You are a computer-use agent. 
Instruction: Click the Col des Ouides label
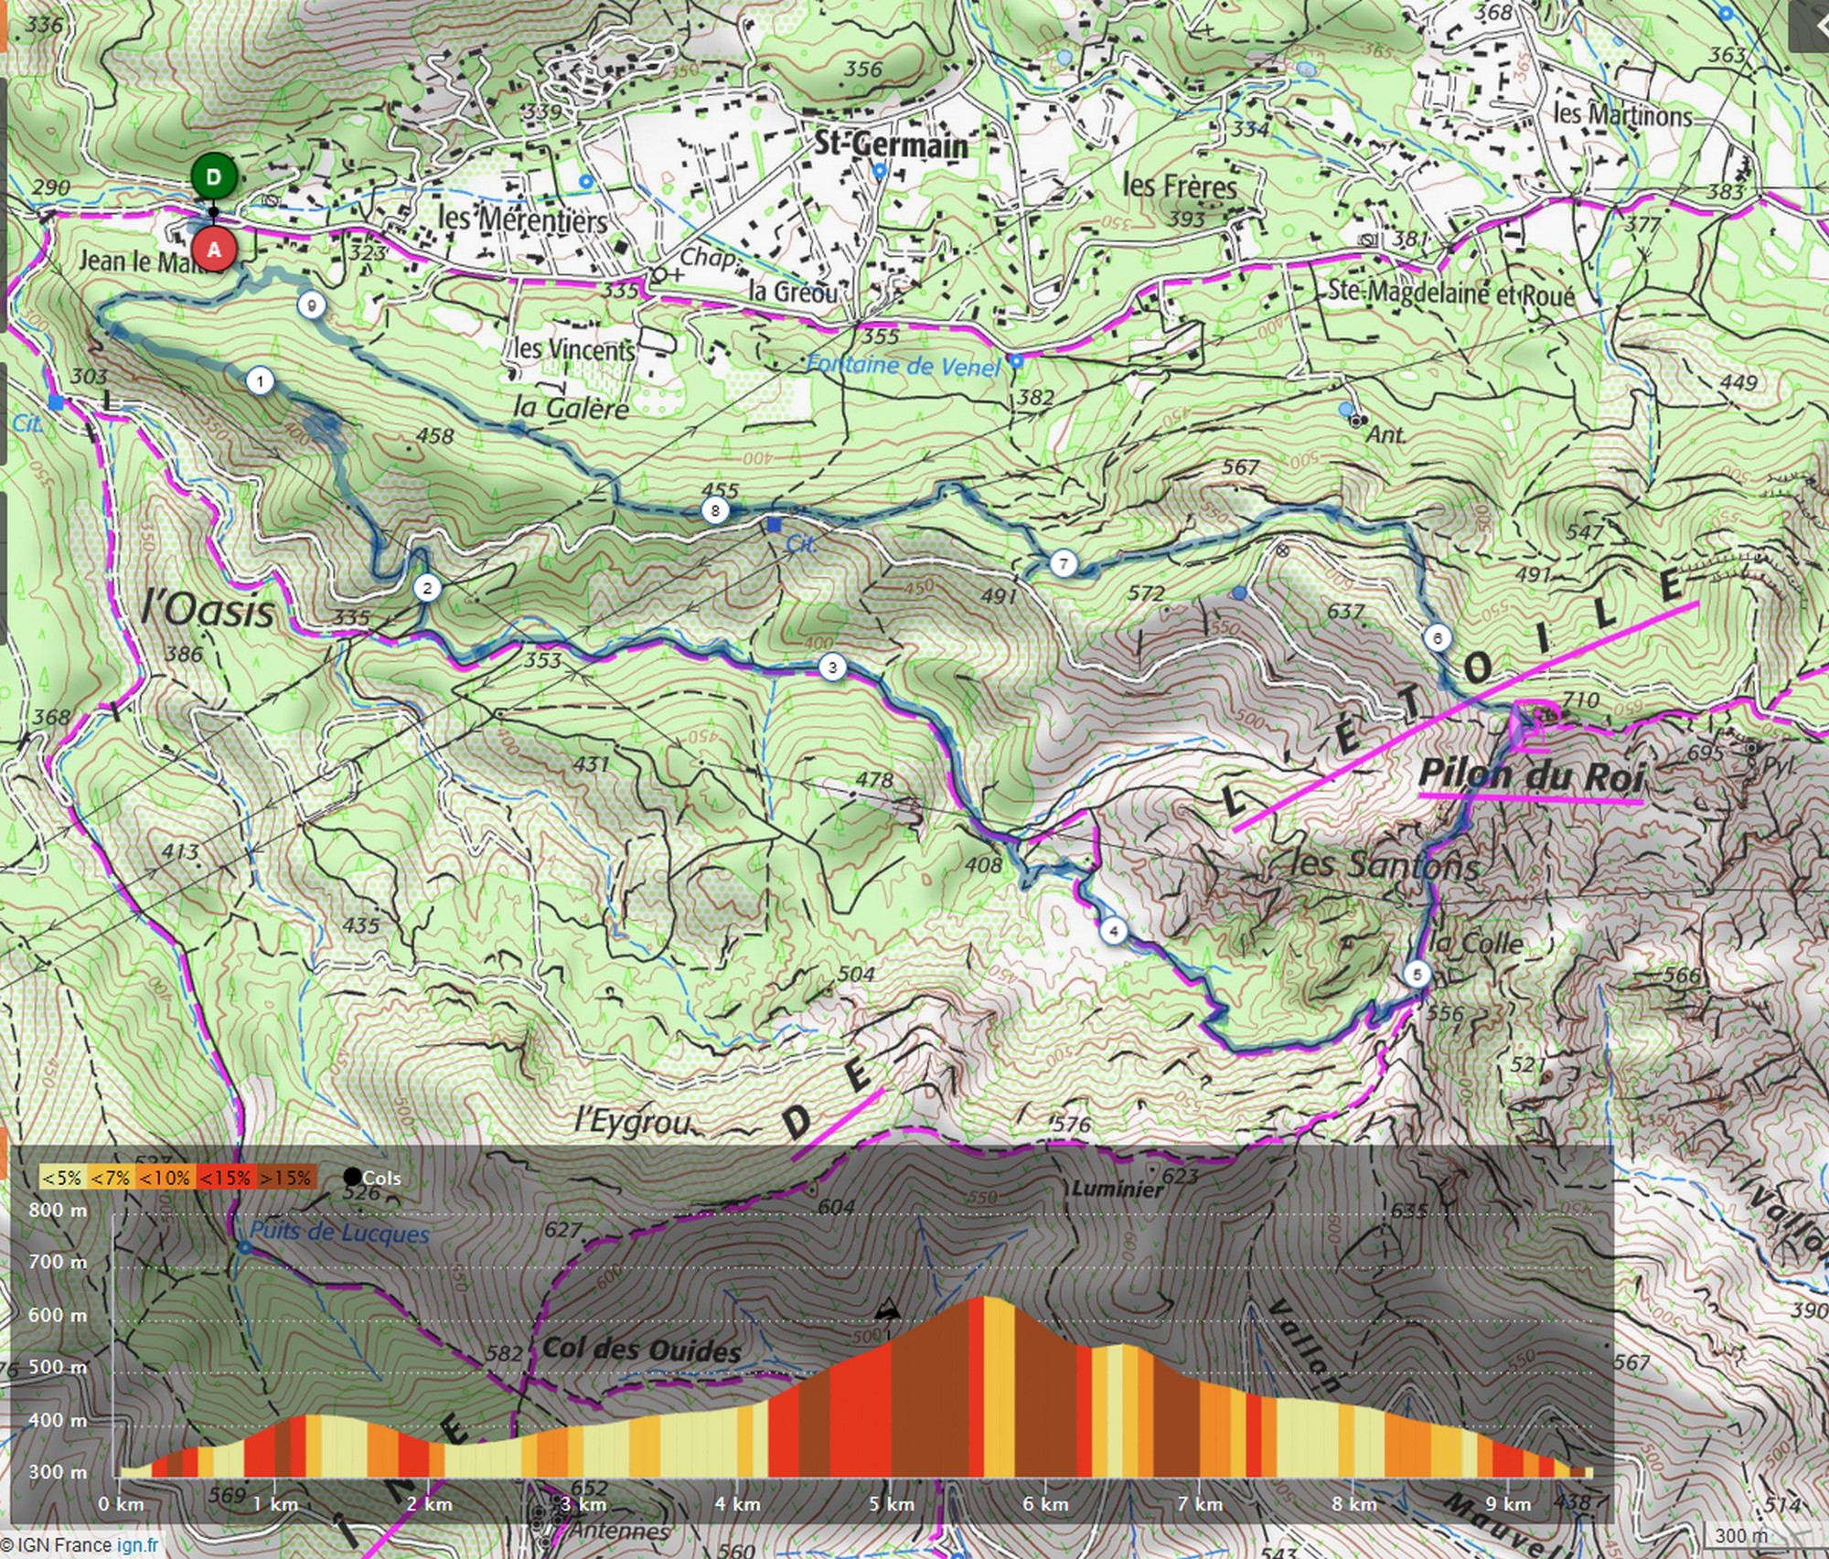pos(642,1351)
